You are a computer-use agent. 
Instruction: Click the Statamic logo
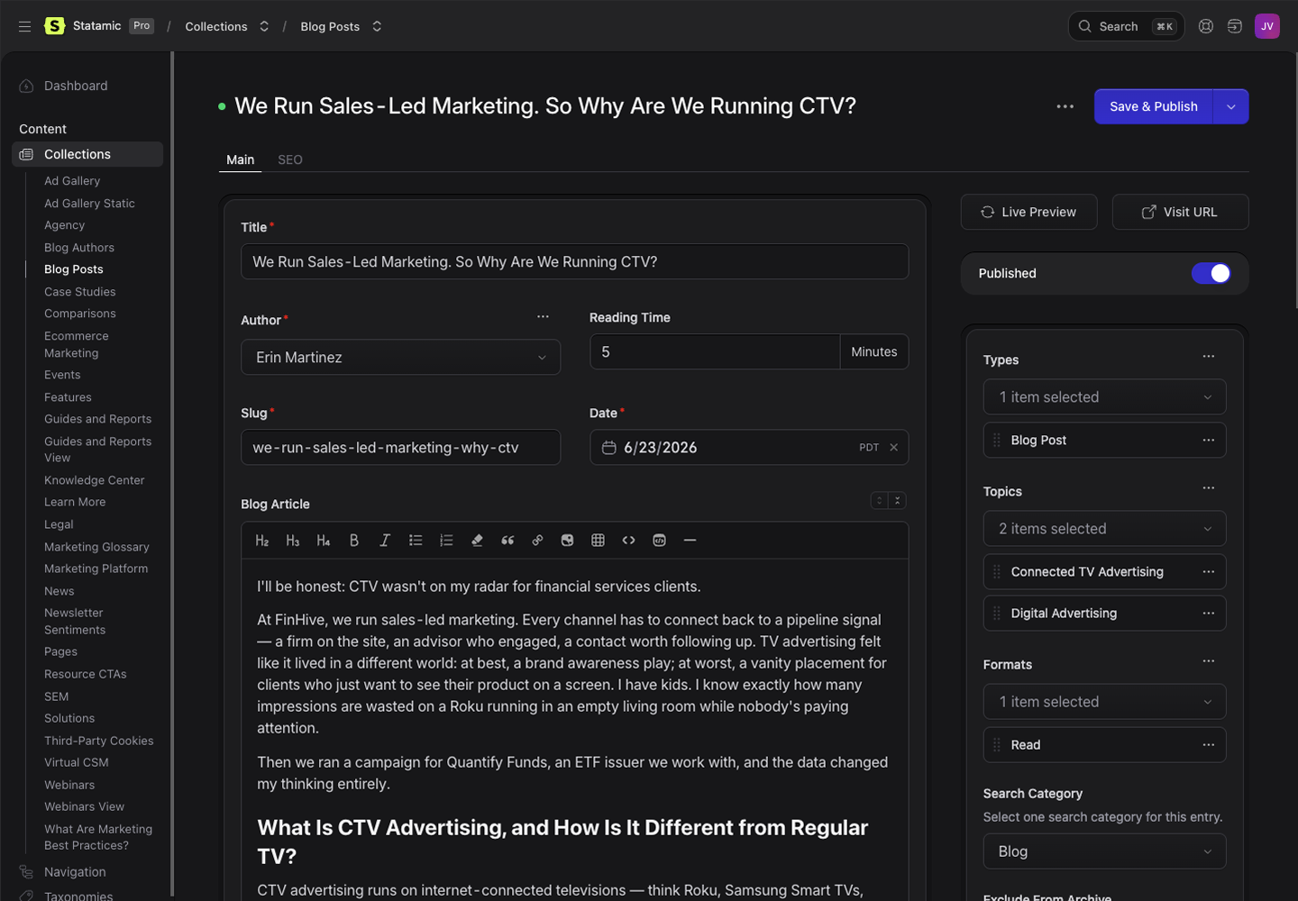tap(55, 26)
